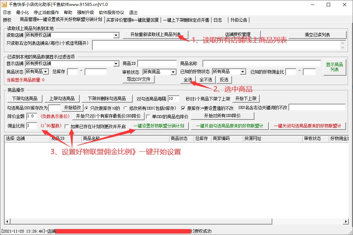Screen dimensions: 353x235
Task: Open the 读取店铺 dropdown
Action: (116, 35)
